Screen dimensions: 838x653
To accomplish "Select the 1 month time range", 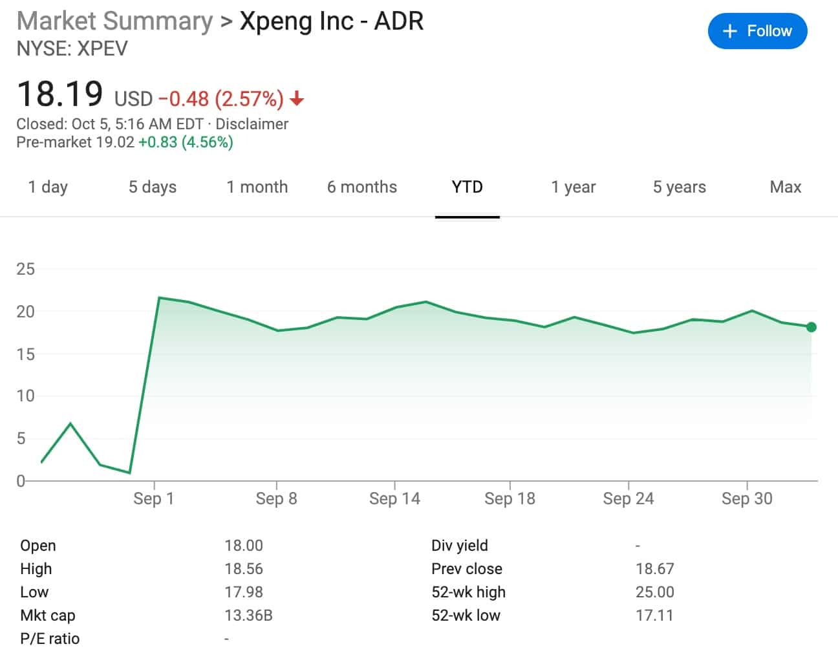I will click(x=257, y=187).
